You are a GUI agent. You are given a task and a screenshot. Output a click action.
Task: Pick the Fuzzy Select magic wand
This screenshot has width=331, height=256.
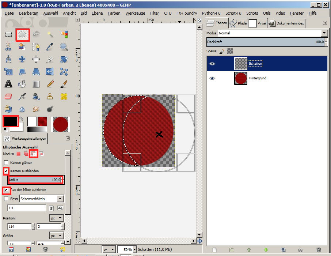50,34
